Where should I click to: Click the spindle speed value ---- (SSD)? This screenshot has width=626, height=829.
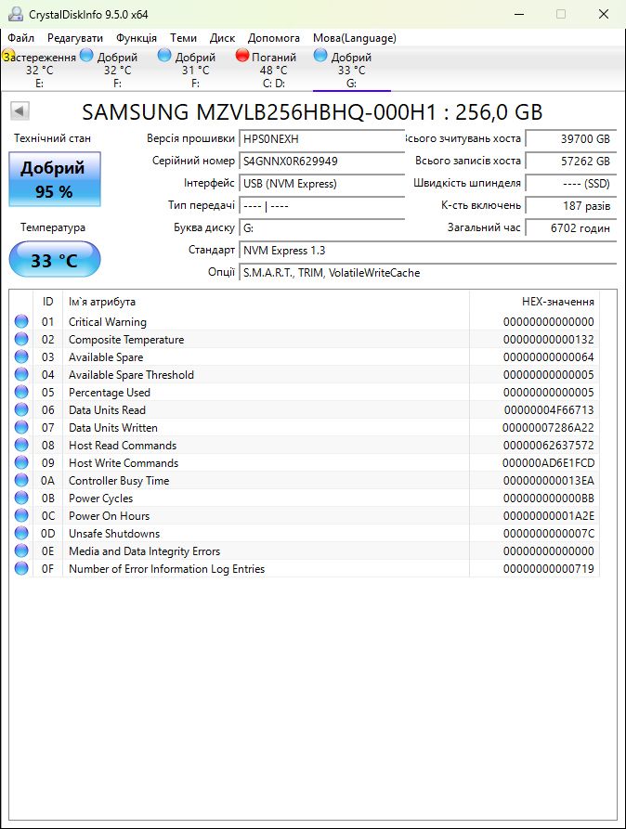(x=571, y=184)
